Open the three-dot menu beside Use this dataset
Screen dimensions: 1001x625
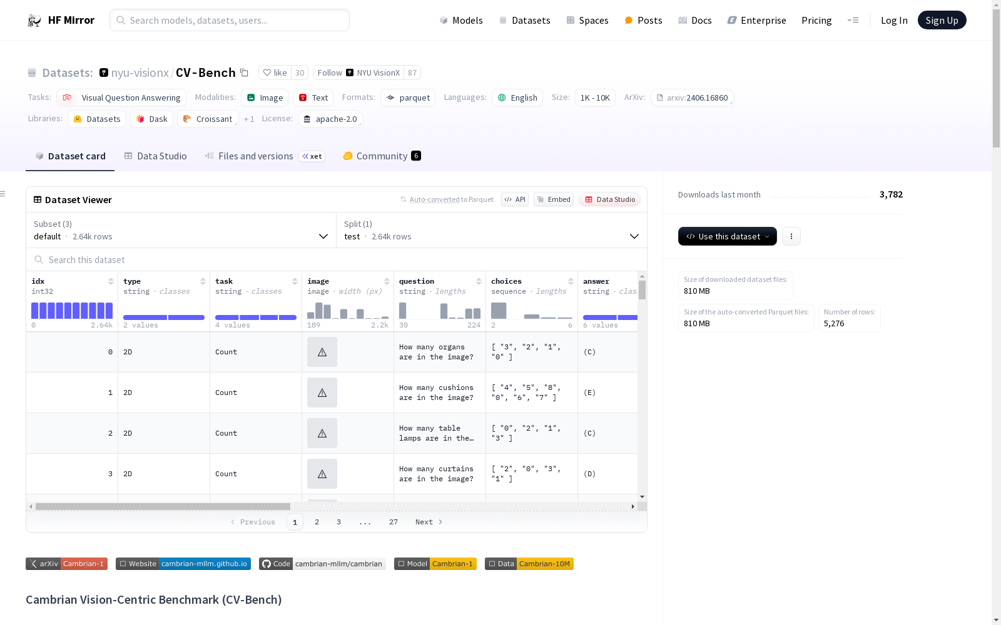791,236
